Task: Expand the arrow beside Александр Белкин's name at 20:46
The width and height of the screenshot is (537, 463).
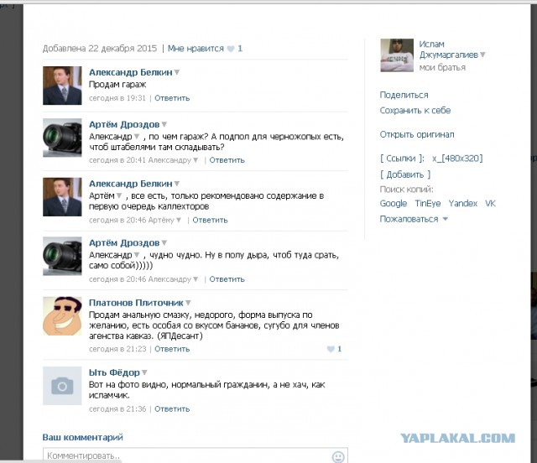Action: (177, 184)
